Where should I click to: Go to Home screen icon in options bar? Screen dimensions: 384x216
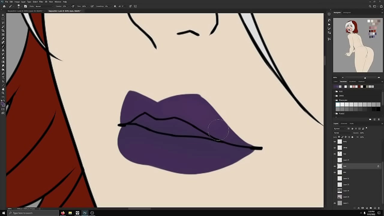click(x=4, y=6)
